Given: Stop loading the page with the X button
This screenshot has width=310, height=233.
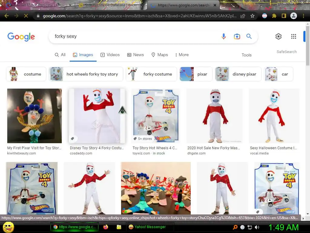Looking at the screenshot, I should point(26,16).
